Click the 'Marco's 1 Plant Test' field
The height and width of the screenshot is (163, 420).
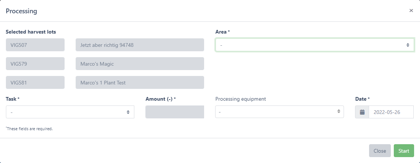[140, 83]
